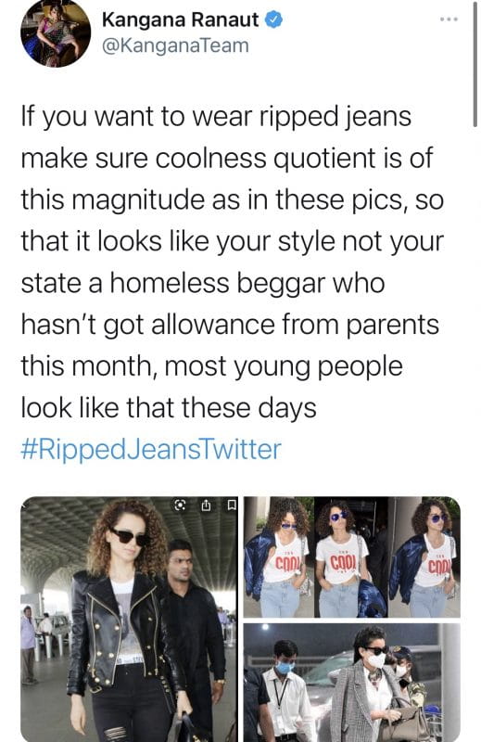Click the leftmost COOL shirt pose with jacket
Viewport: 481px width, 742px height.
279,557
